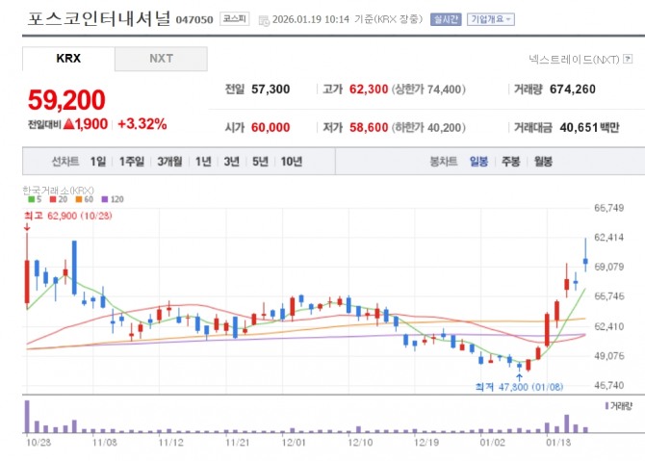
Task: Select the 일봉 daily candle chart
Action: (x=478, y=162)
